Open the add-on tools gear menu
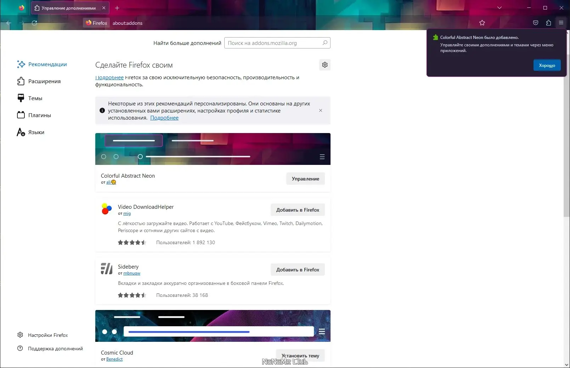The width and height of the screenshot is (570, 368). tap(325, 65)
